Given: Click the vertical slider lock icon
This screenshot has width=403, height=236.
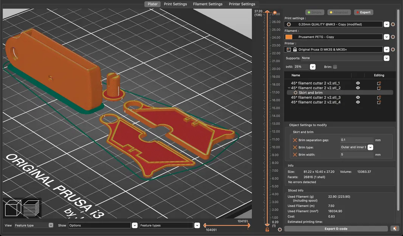Looking at the screenshot, I should click(267, 229).
